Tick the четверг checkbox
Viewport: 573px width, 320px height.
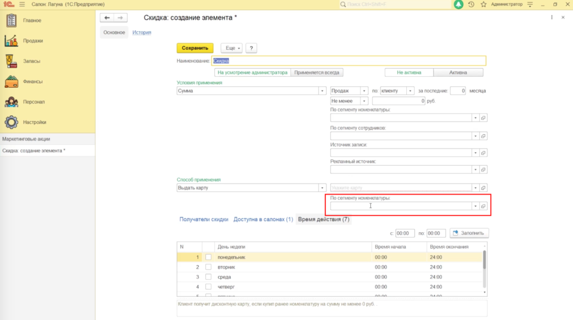pyautogui.click(x=208, y=287)
